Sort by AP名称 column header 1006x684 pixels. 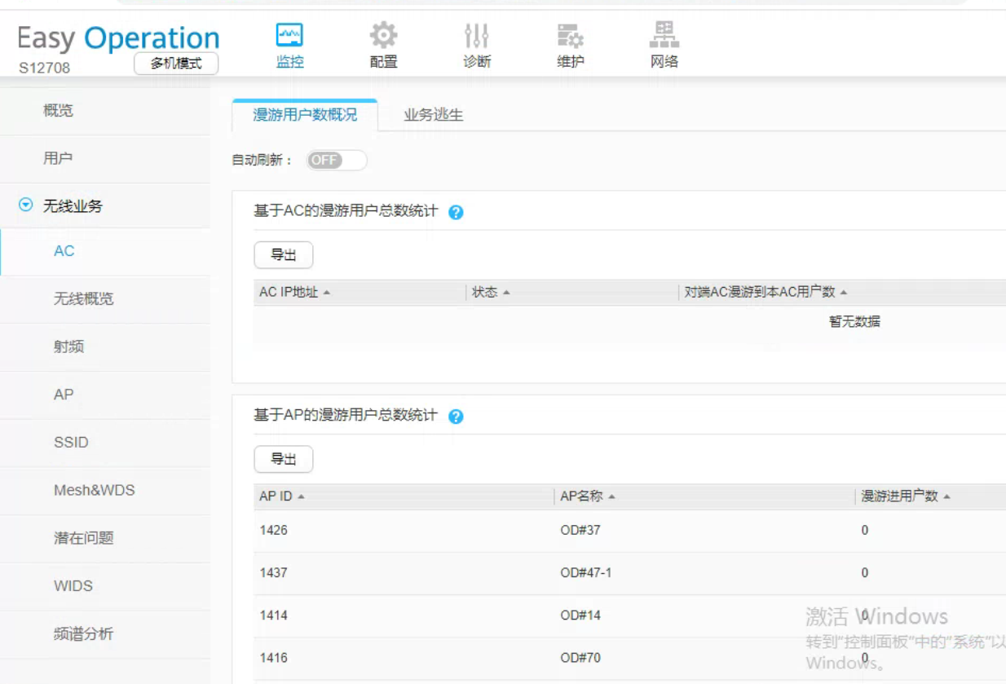point(587,496)
